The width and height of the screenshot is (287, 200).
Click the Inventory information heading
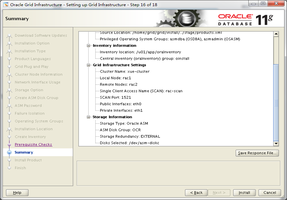[115, 46]
